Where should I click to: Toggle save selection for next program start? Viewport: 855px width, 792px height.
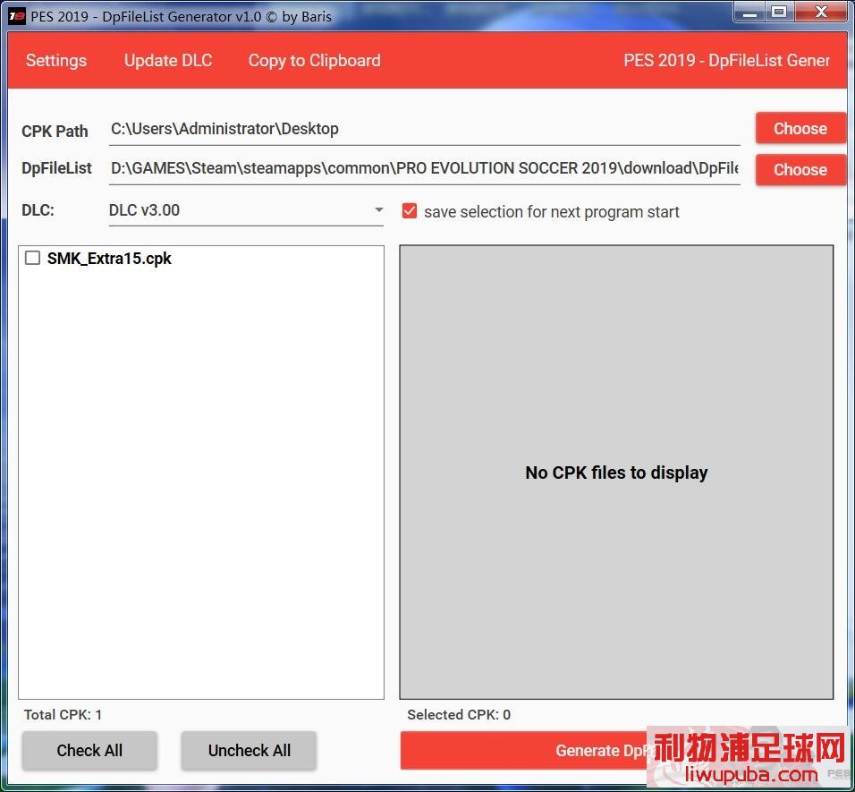click(410, 211)
